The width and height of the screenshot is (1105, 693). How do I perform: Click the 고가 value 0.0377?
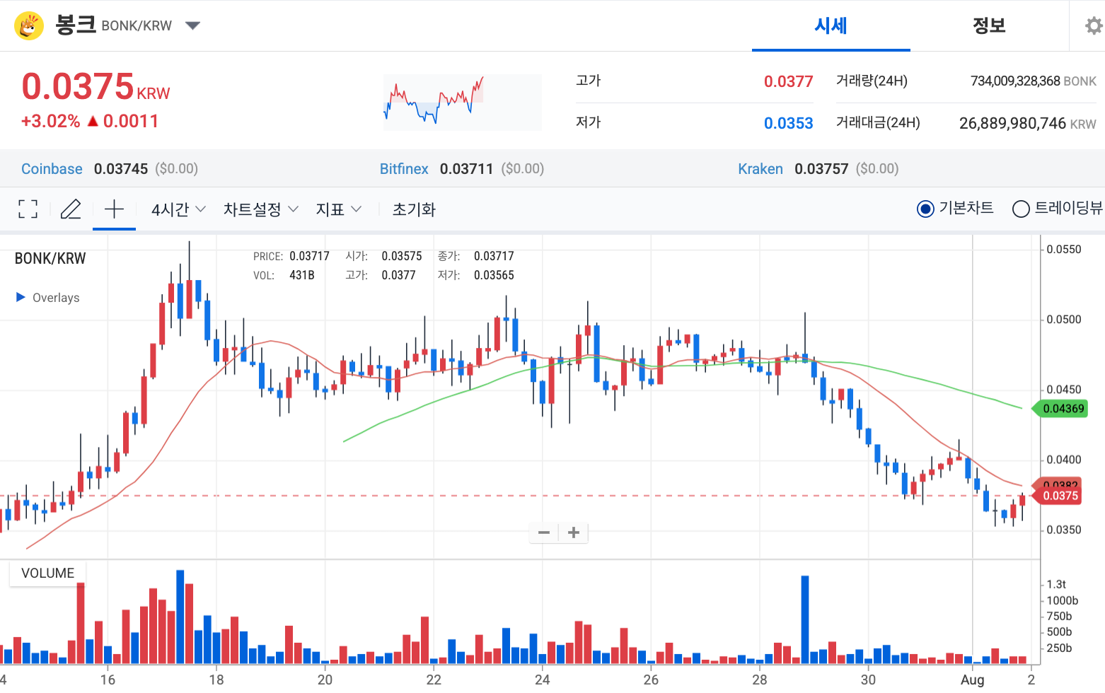(x=788, y=82)
